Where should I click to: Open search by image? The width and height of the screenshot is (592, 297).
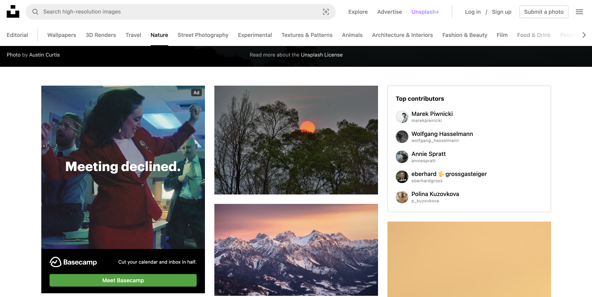326,12
